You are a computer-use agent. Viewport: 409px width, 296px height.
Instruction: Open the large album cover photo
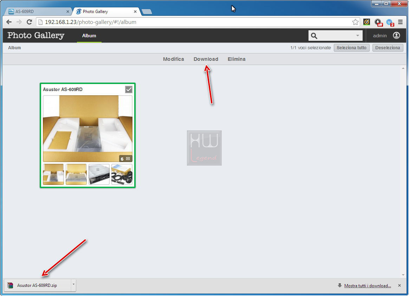click(x=87, y=129)
